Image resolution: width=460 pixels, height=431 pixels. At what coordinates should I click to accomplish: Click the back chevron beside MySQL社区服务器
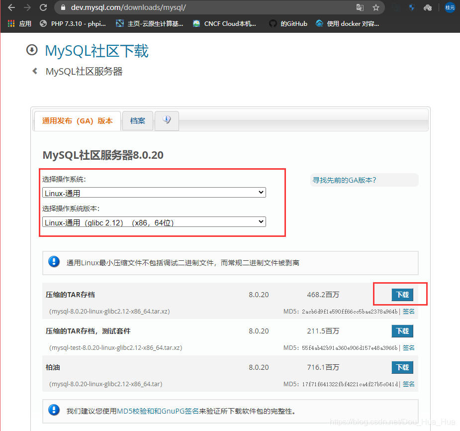coord(35,71)
